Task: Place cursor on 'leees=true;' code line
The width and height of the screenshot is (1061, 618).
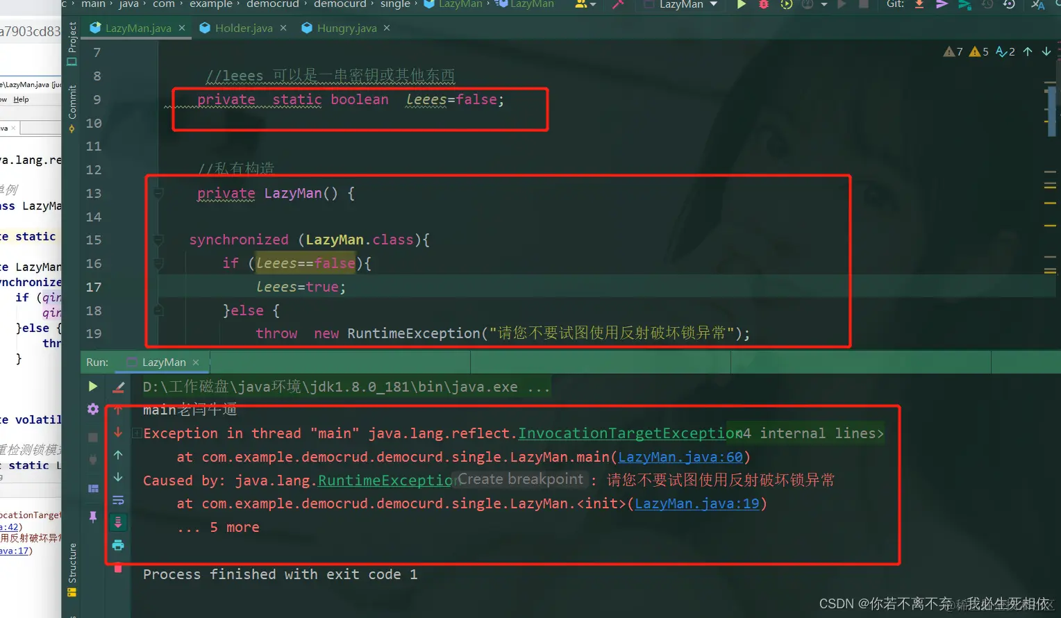Action: click(301, 287)
